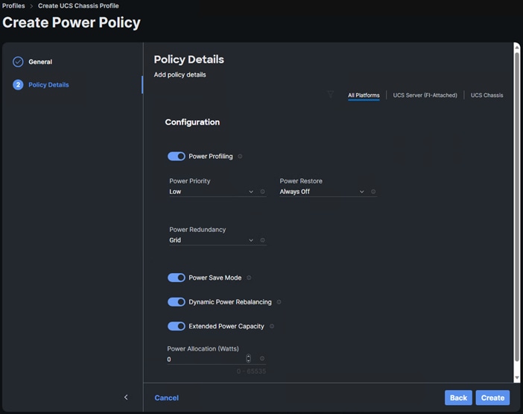Click the Extended Power Capacity info icon

coord(272,326)
